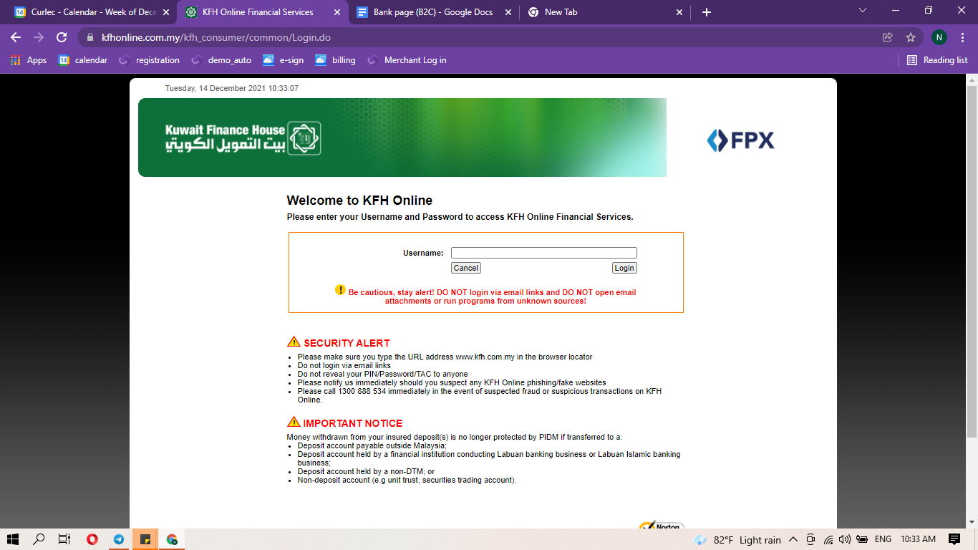Screen dimensions: 978x550
Task: Open the Windows Start menu
Action: [x=13, y=539]
